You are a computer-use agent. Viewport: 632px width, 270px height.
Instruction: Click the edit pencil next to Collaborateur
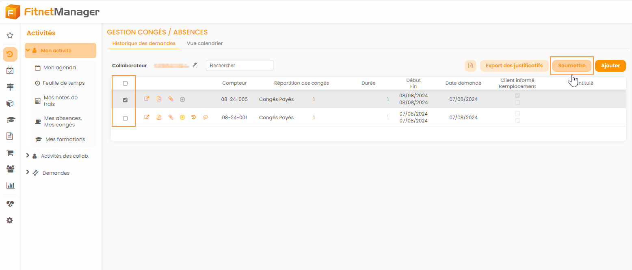[195, 65]
